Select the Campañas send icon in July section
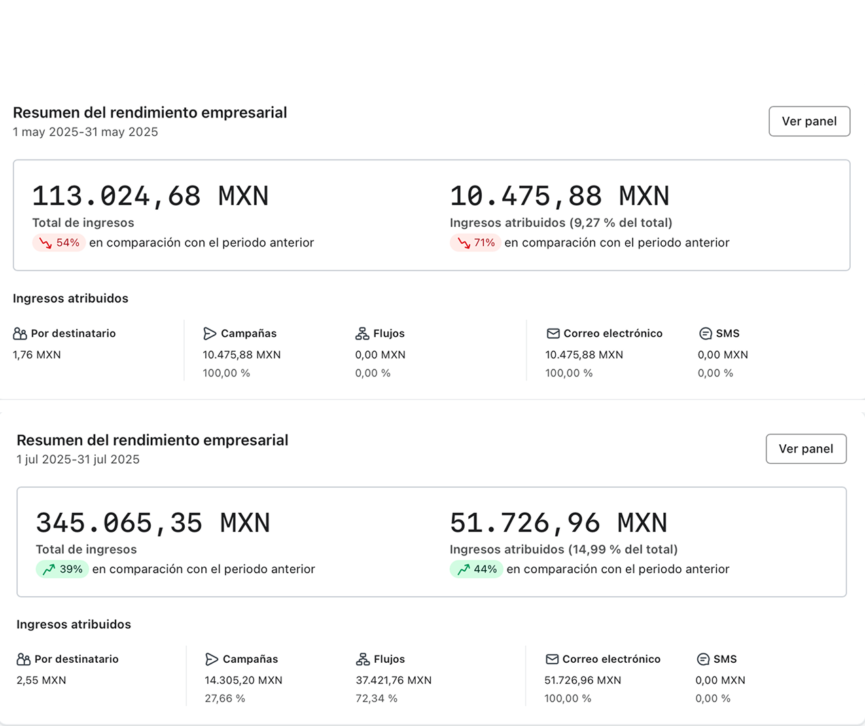This screenshot has width=865, height=726. click(x=212, y=659)
